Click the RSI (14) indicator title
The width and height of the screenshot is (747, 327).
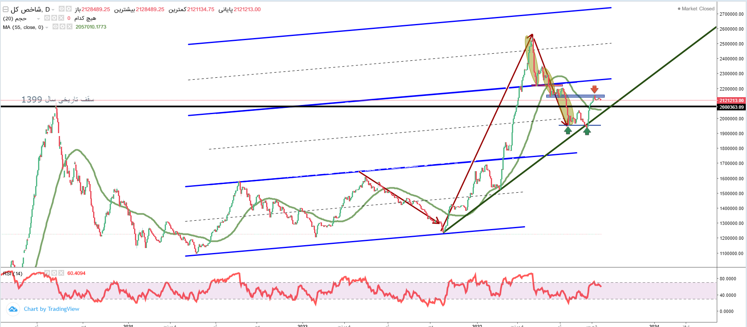click(13, 273)
